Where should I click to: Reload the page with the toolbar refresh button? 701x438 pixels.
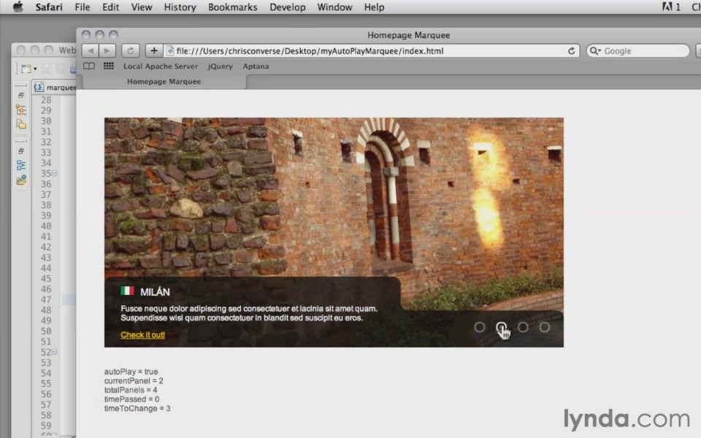click(x=131, y=51)
